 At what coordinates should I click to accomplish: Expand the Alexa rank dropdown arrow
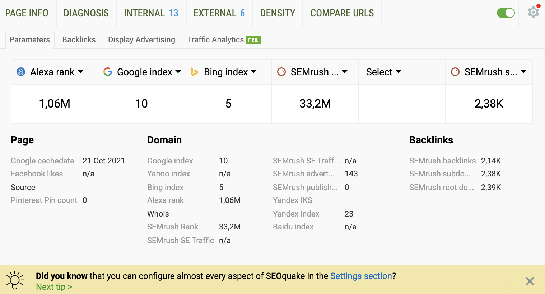click(80, 72)
